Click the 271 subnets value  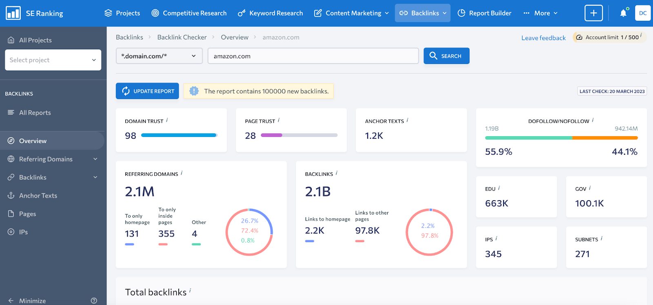(x=582, y=254)
